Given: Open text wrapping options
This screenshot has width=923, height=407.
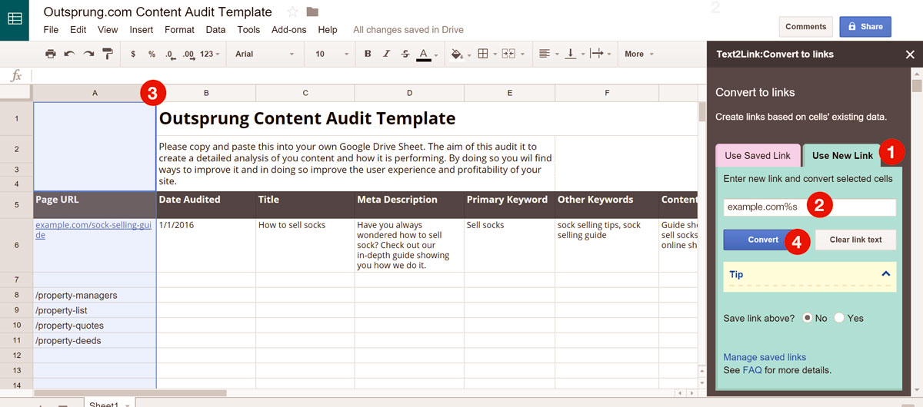Looking at the screenshot, I should click(596, 54).
